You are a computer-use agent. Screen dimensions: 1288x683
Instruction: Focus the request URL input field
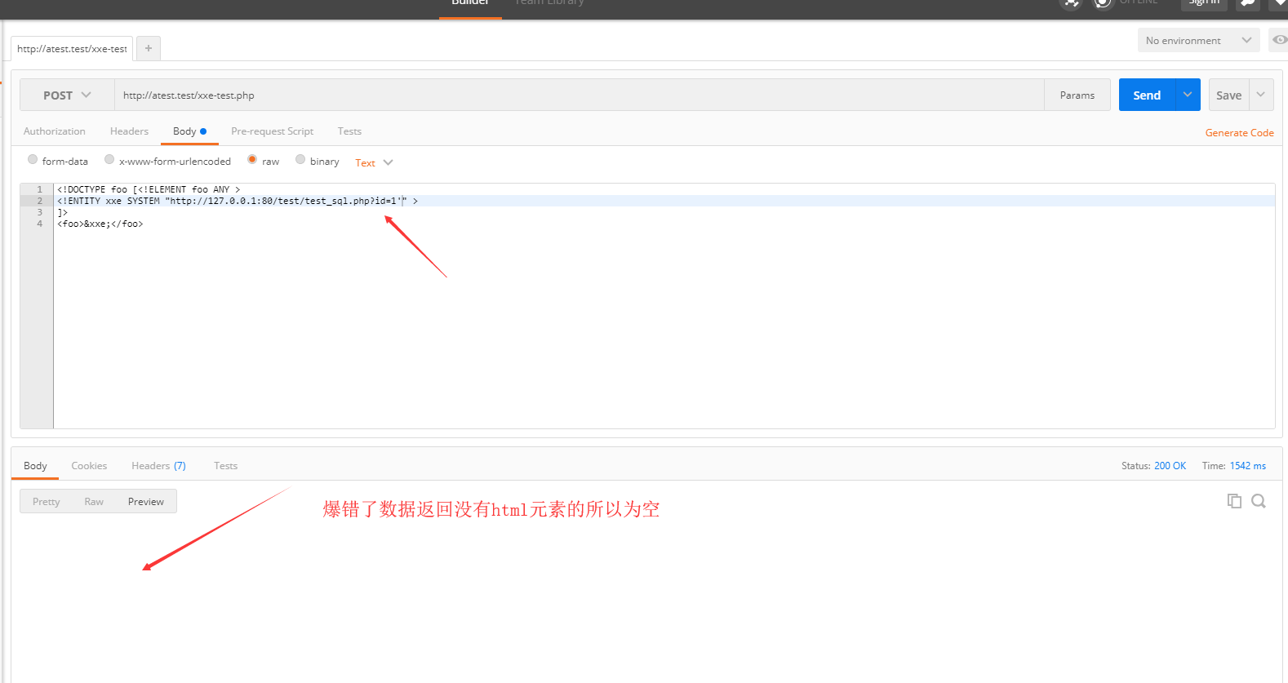click(579, 95)
